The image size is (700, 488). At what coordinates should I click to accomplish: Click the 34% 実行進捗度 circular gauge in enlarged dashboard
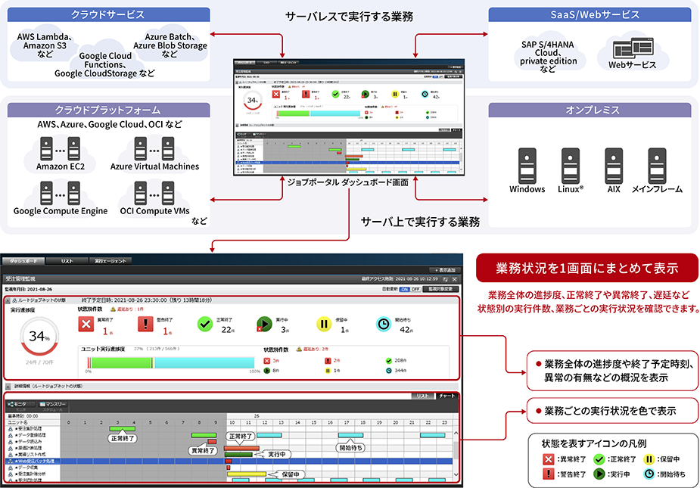click(39, 337)
